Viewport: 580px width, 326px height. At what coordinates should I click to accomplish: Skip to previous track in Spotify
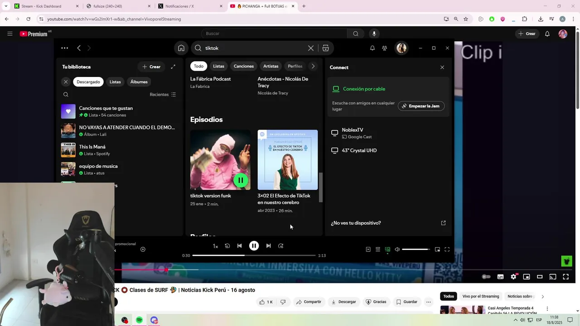[x=240, y=246]
